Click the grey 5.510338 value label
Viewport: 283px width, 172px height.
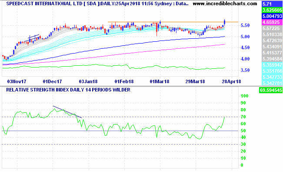[x=272, y=34]
